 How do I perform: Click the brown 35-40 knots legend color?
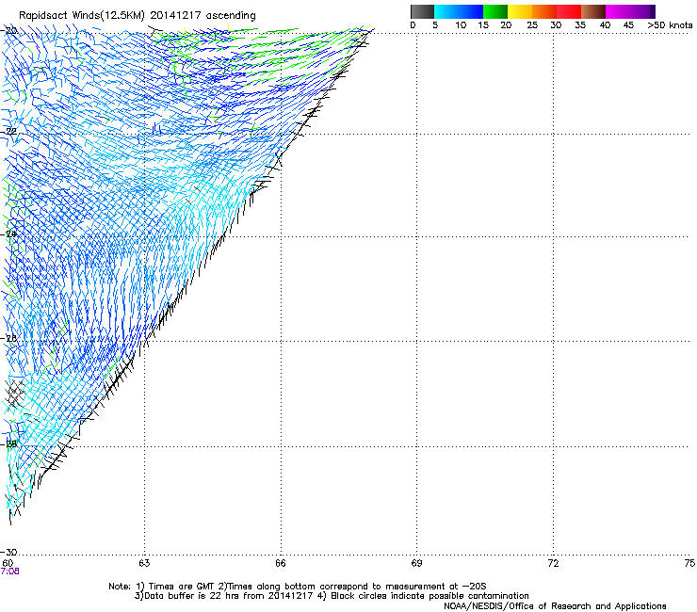pos(593,11)
